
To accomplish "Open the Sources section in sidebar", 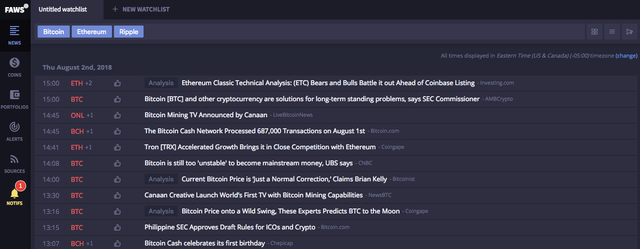I will [x=15, y=163].
